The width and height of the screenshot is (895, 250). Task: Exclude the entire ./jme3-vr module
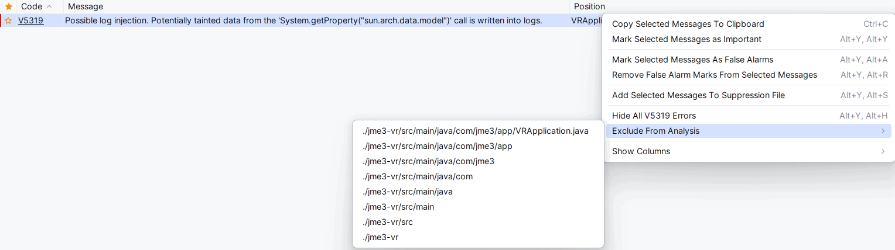(380, 237)
